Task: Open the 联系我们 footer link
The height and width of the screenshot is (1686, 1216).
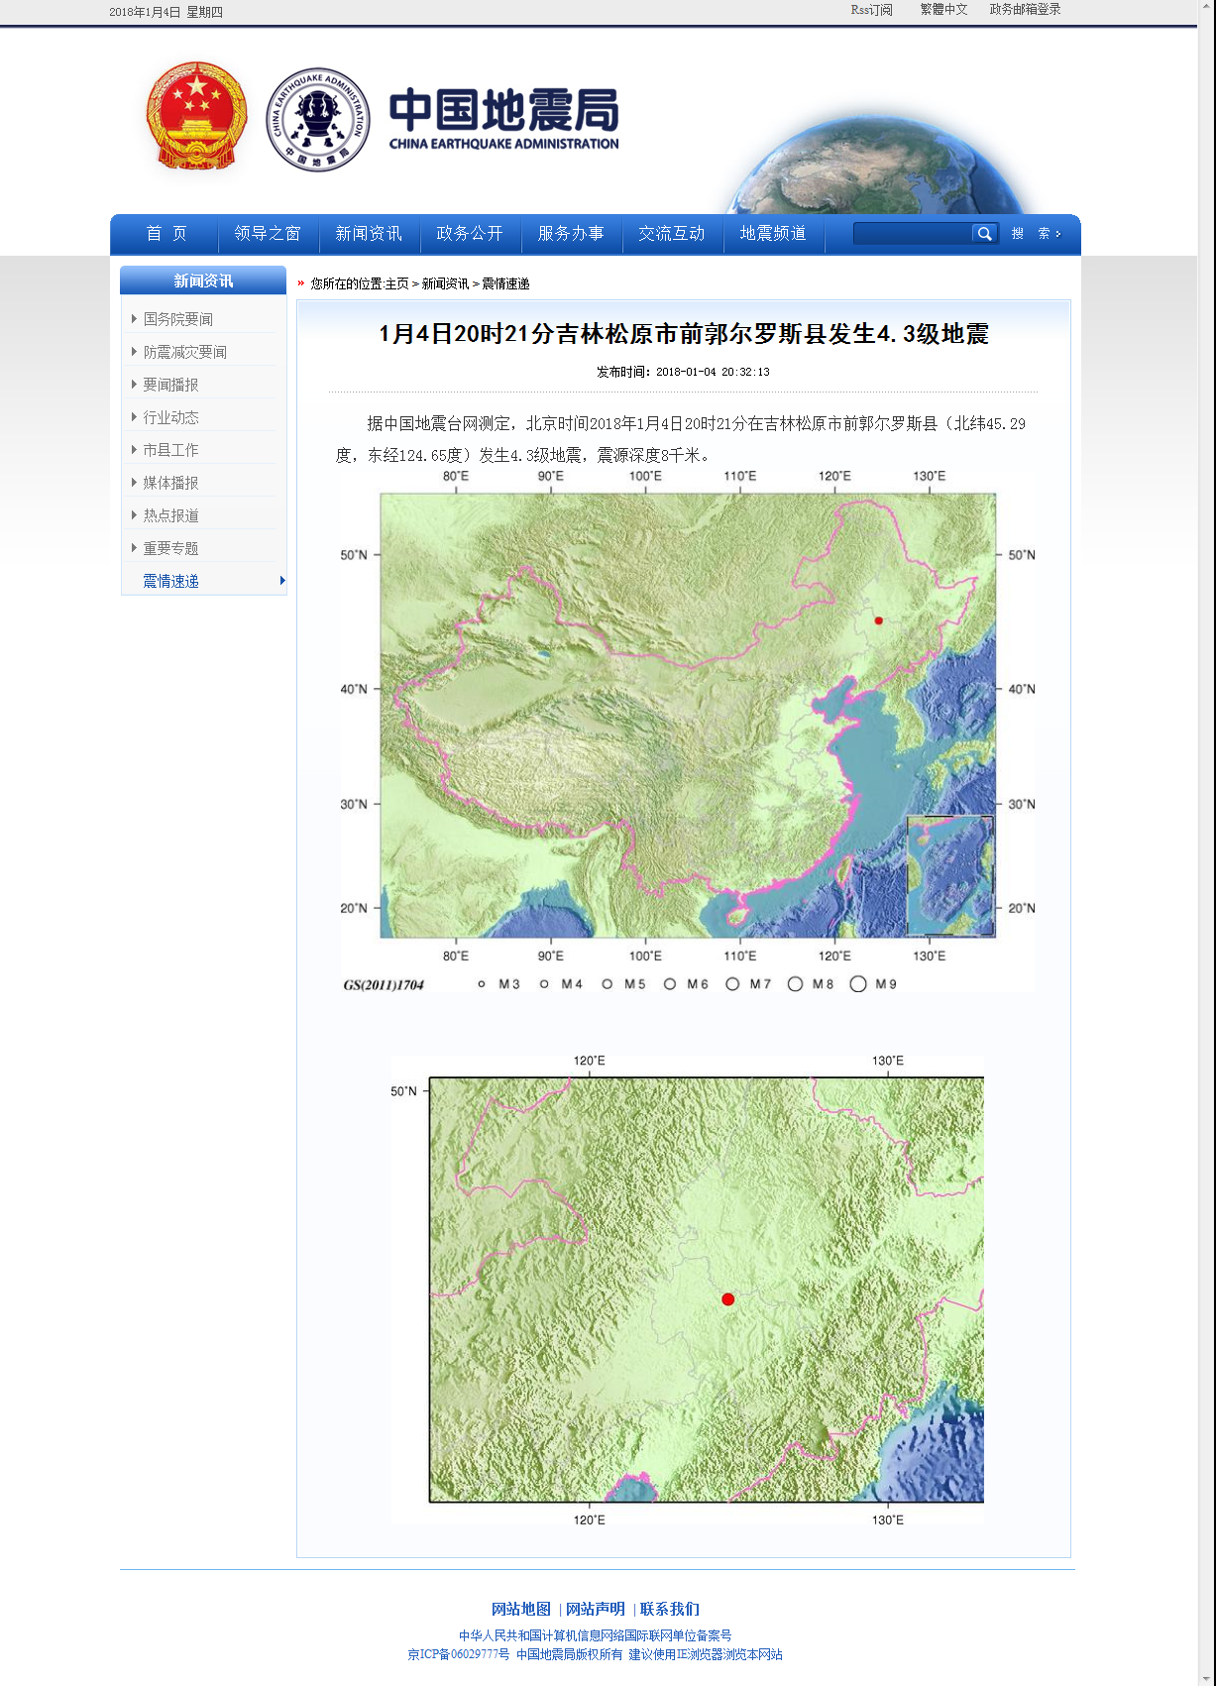Action: coord(669,1609)
